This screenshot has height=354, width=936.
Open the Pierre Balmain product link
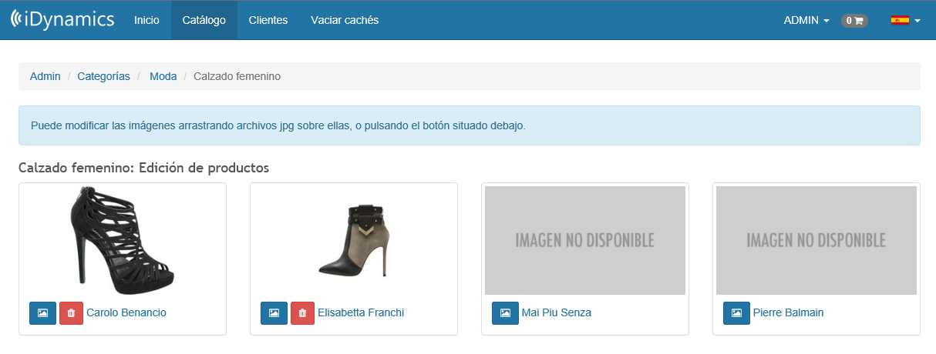[x=789, y=312]
